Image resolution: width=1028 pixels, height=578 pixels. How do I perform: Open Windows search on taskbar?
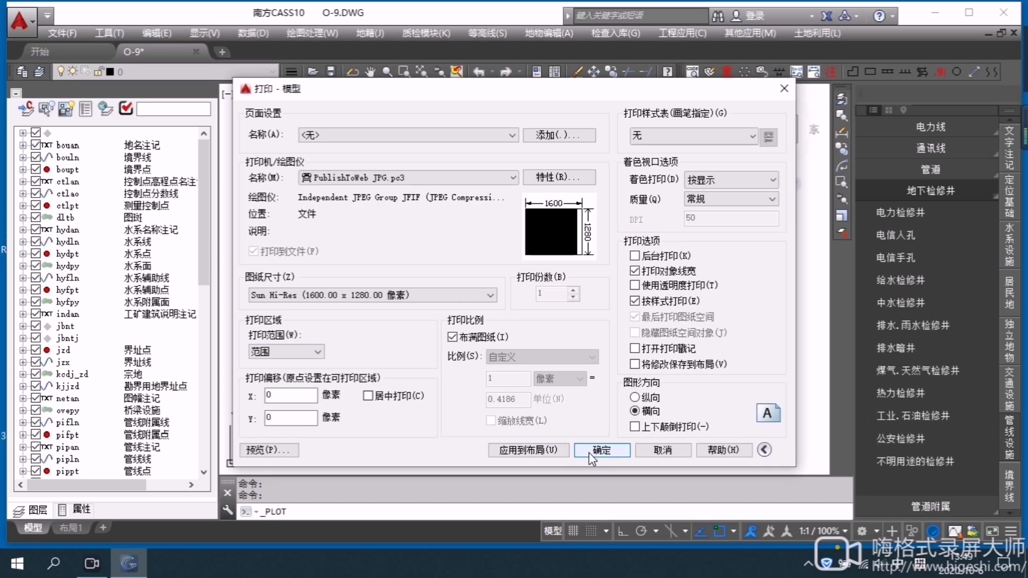point(54,563)
